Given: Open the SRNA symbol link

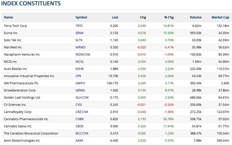Looking at the screenshot, I should tap(79, 33).
